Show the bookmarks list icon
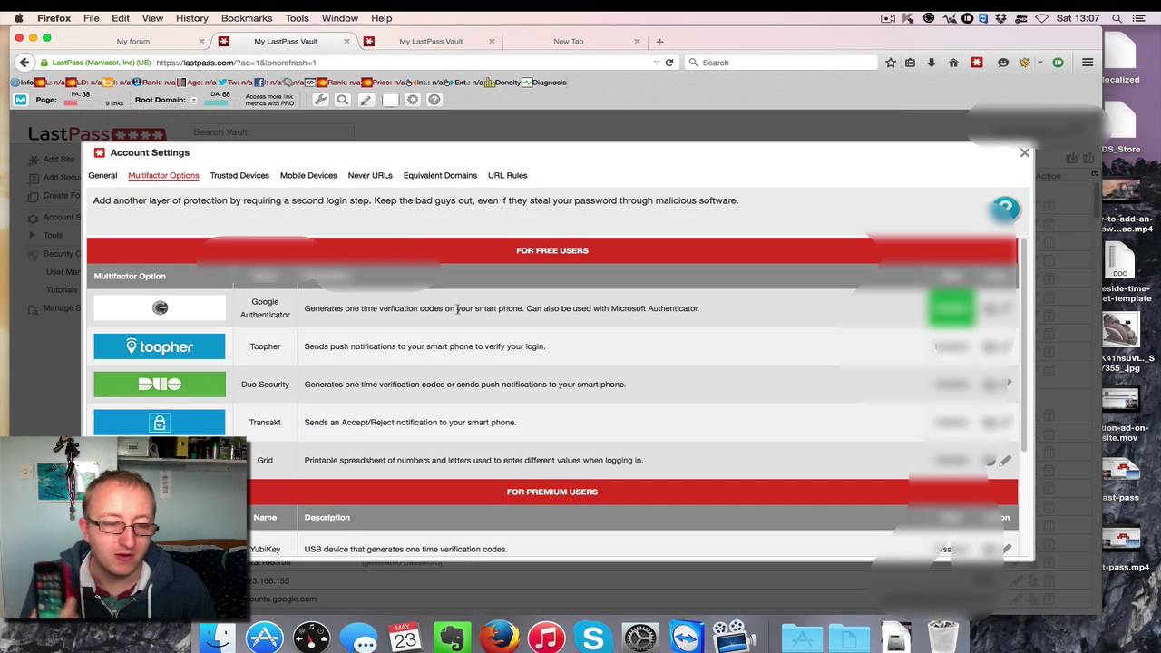1161x653 pixels. (x=910, y=63)
